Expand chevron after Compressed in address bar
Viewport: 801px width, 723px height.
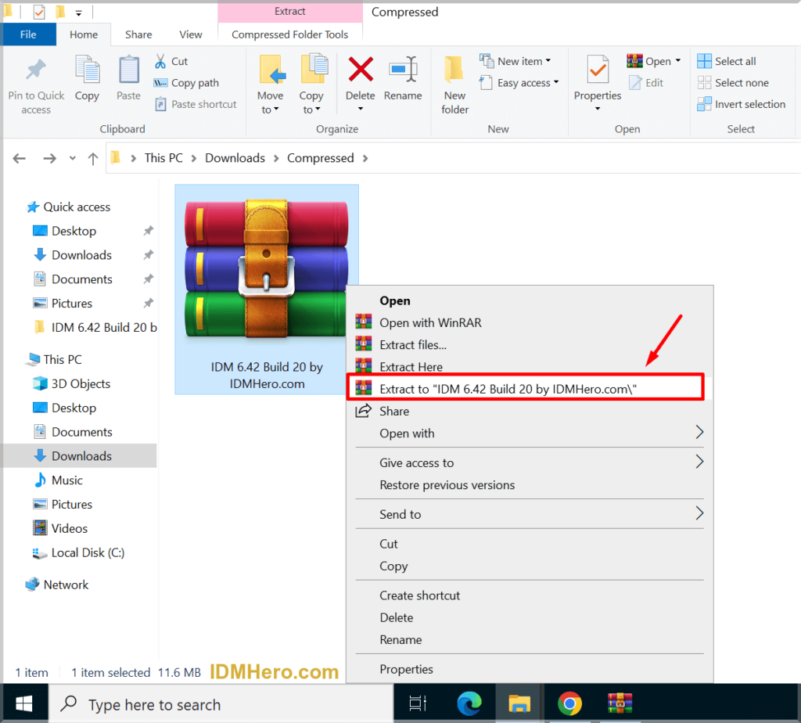click(365, 158)
